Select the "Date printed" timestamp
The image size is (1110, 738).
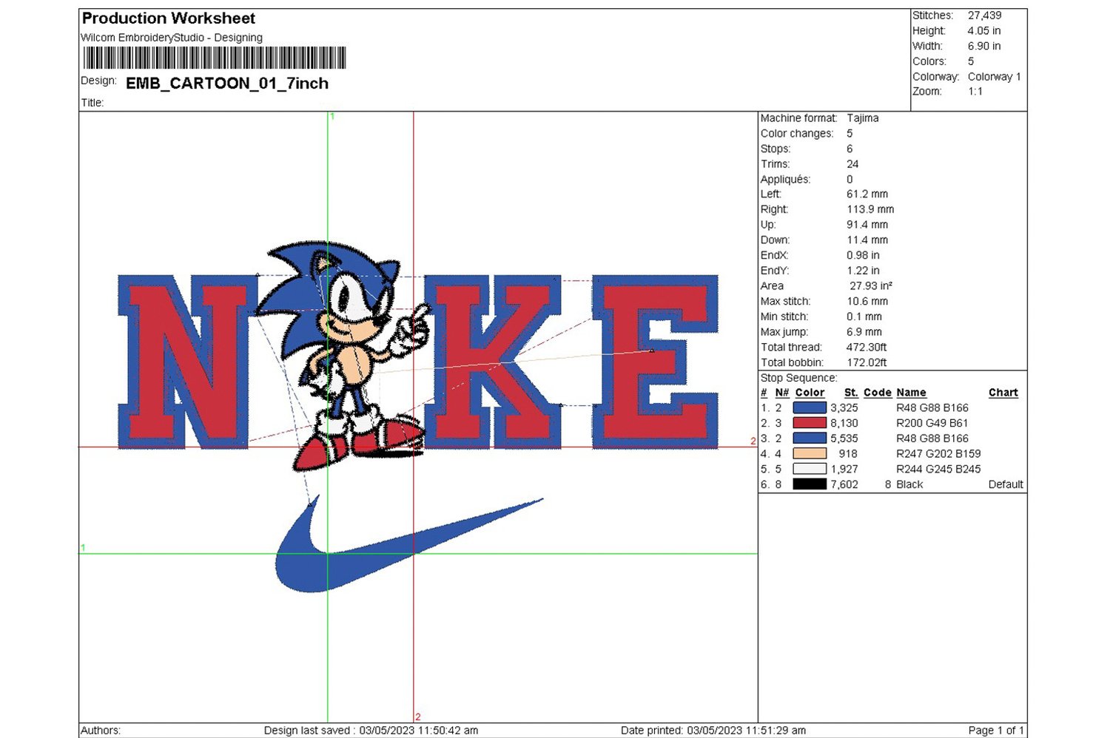713,731
